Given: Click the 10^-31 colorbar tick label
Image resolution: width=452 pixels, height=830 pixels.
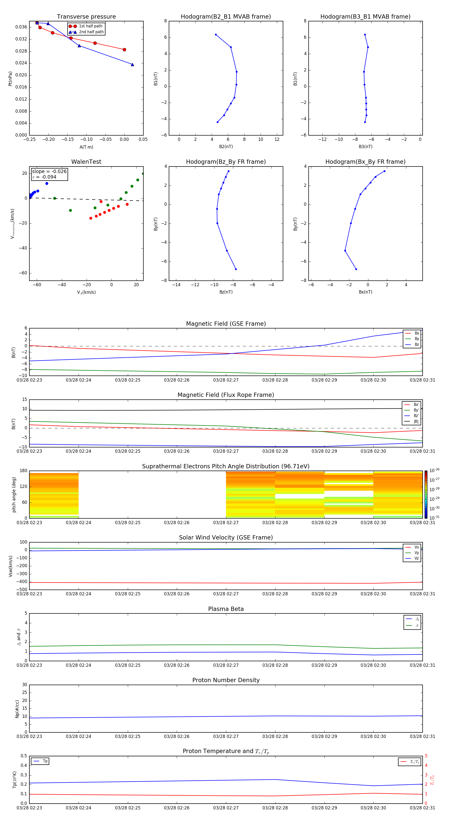Looking at the screenshot, I should click(x=434, y=518).
